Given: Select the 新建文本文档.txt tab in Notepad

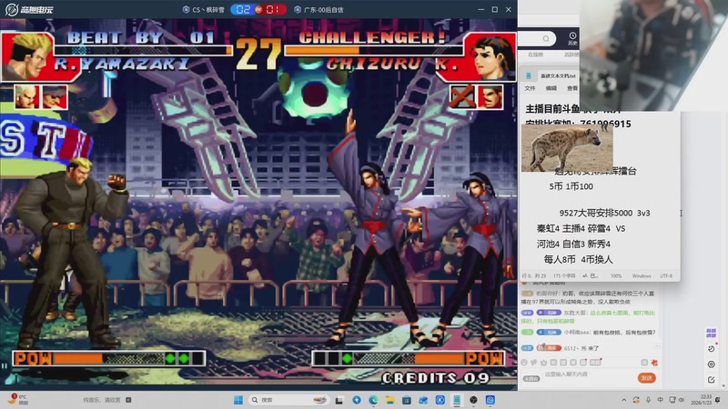Looking at the screenshot, I should click(x=558, y=75).
